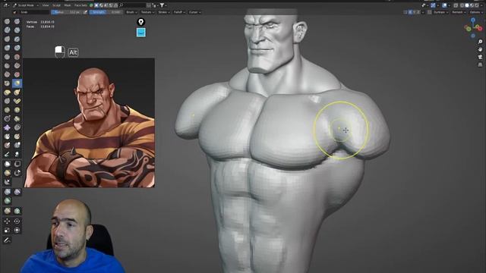
Task: Open the editor type dropdown
Action: [6, 5]
